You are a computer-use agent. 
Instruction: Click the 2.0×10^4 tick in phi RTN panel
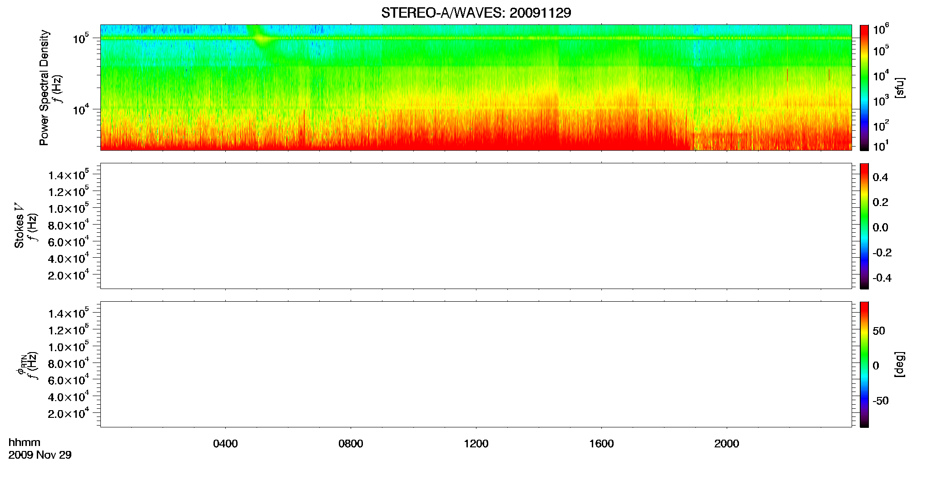pyautogui.click(x=69, y=413)
